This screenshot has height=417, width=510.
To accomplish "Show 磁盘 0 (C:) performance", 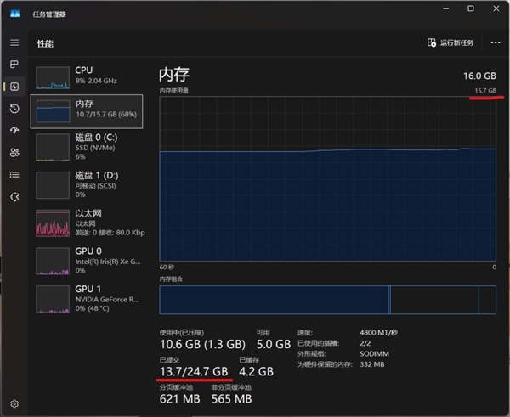I will 87,145.
